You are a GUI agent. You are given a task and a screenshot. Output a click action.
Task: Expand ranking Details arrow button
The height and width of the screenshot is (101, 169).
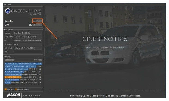pos(41,60)
